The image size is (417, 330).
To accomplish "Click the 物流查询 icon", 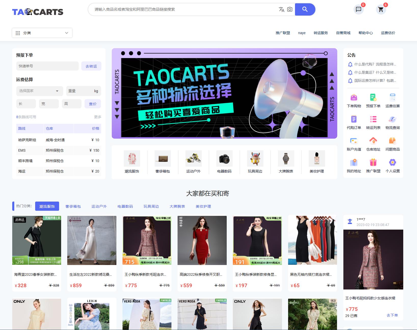I will 392,119.
